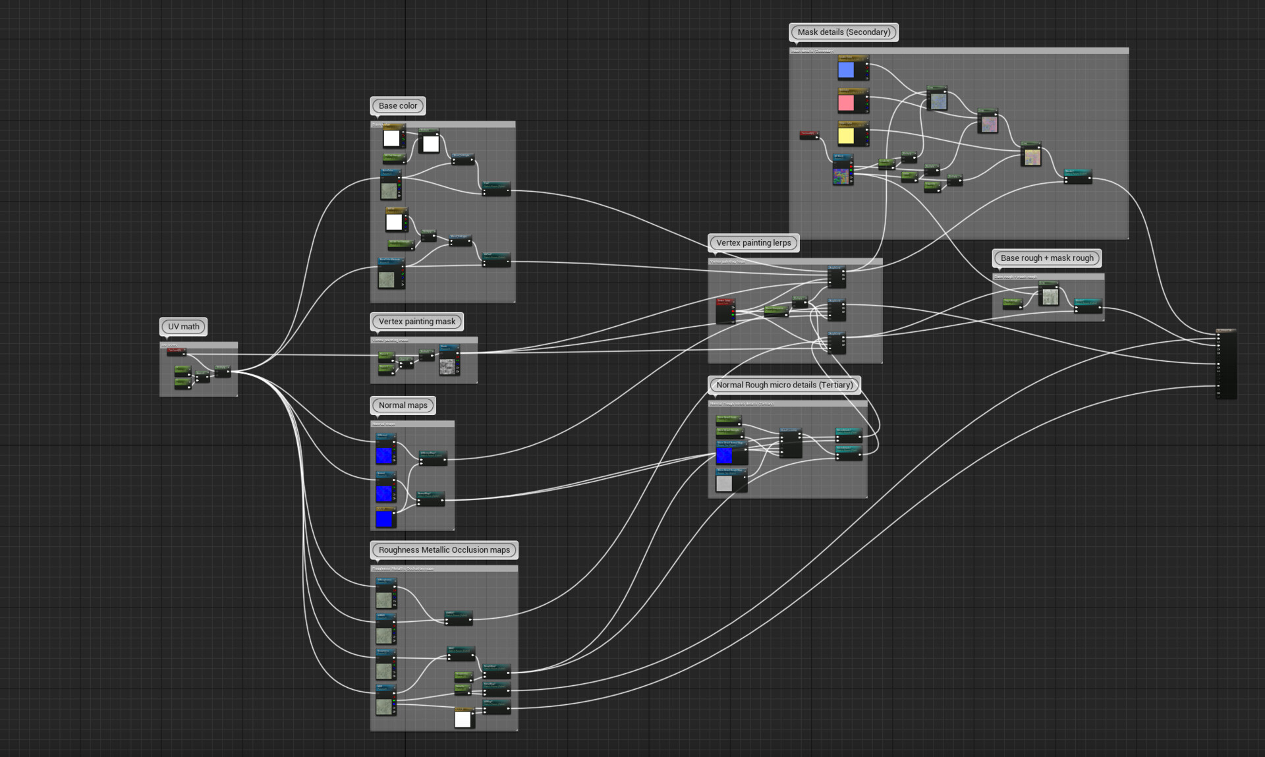Select the 'Base rough + mask rough' label
The height and width of the screenshot is (757, 1265).
pos(1046,258)
